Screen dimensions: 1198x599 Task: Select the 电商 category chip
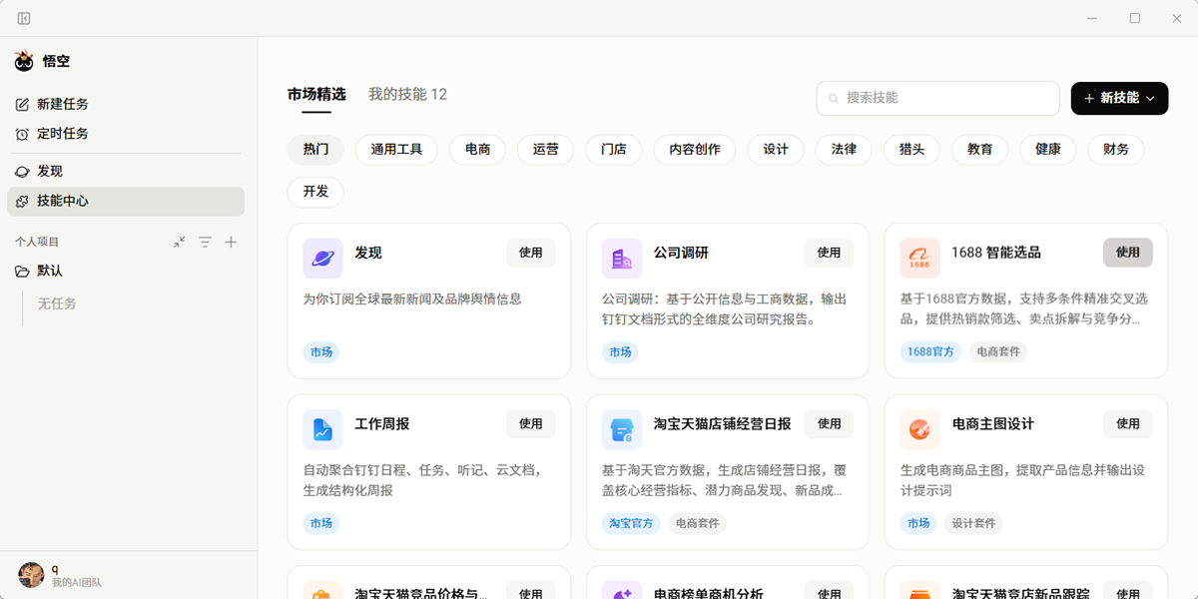pos(477,150)
